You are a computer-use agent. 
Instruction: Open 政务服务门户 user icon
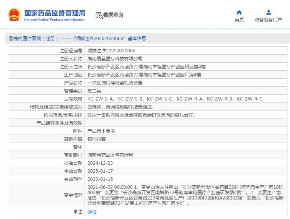[x=269, y=12]
